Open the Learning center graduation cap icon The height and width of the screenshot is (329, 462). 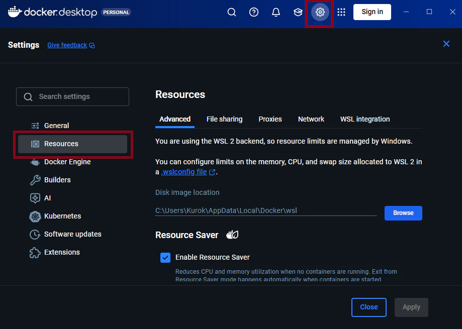pyautogui.click(x=298, y=12)
